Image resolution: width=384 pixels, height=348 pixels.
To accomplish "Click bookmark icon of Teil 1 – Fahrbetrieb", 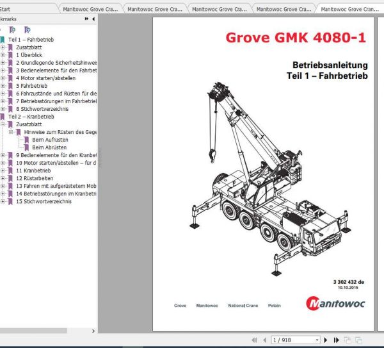I will [x=2, y=40].
